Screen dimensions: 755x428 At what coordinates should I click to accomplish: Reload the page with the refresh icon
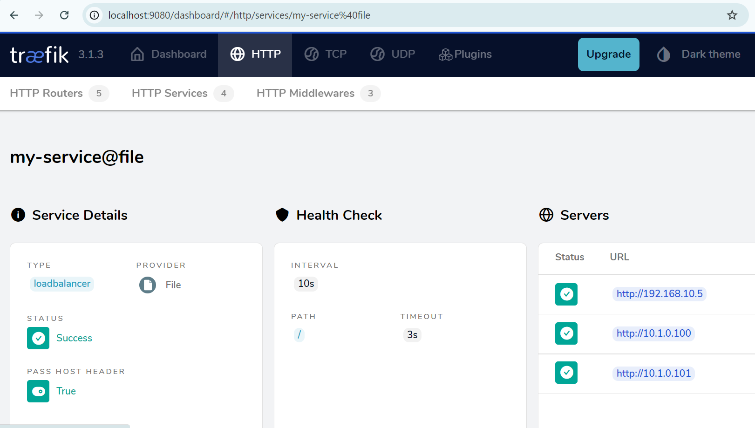64,15
